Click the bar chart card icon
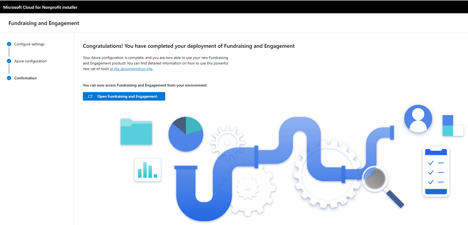 click(x=147, y=170)
